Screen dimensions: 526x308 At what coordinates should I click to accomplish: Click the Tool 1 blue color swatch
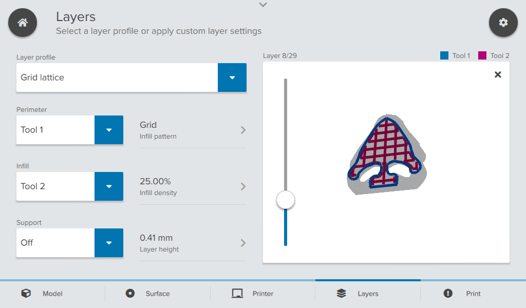(444, 55)
